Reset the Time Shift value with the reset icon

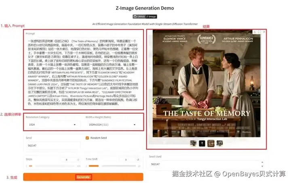click(138, 160)
